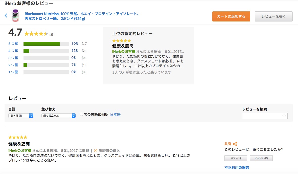Screen dimensions: 298x174
Task: Click the 1-star 0% rating bar
Action: tap(46, 72)
